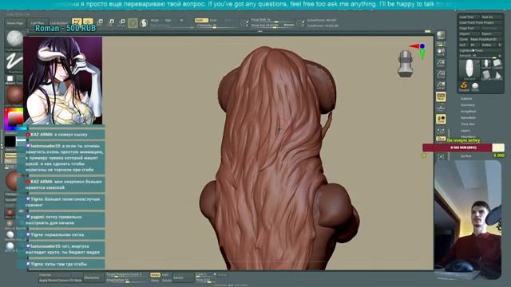Click the Save As button
Viewport: 511px width, 287px height.
491,17
